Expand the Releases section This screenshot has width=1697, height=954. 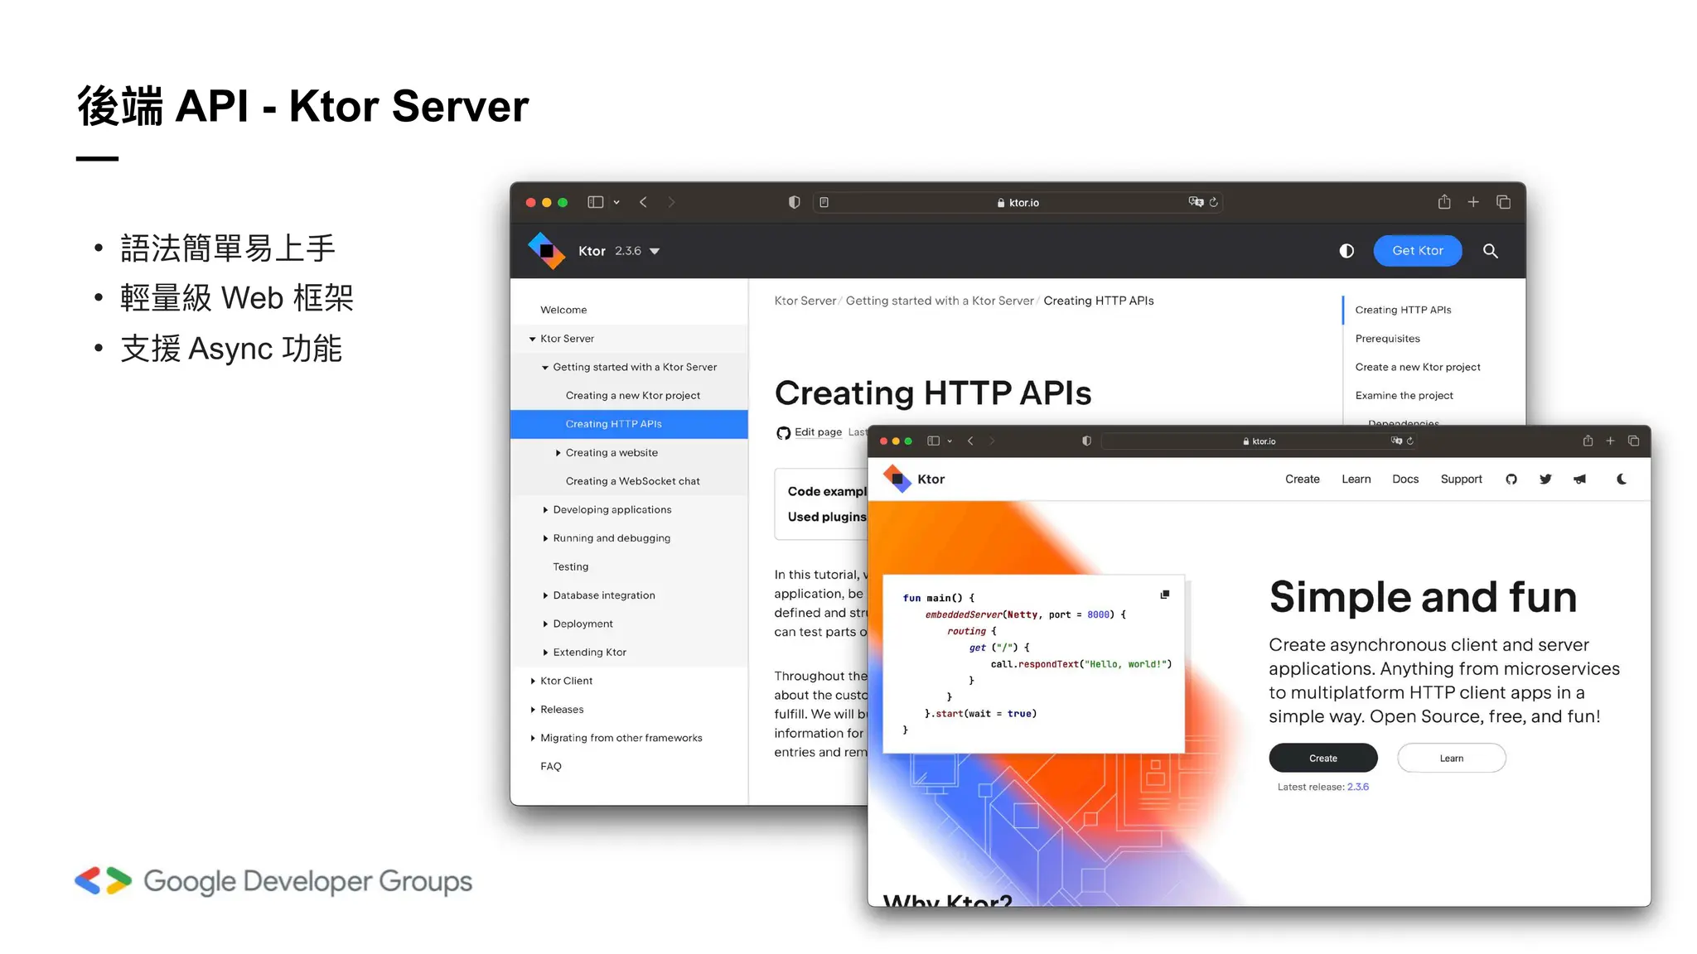[532, 710]
